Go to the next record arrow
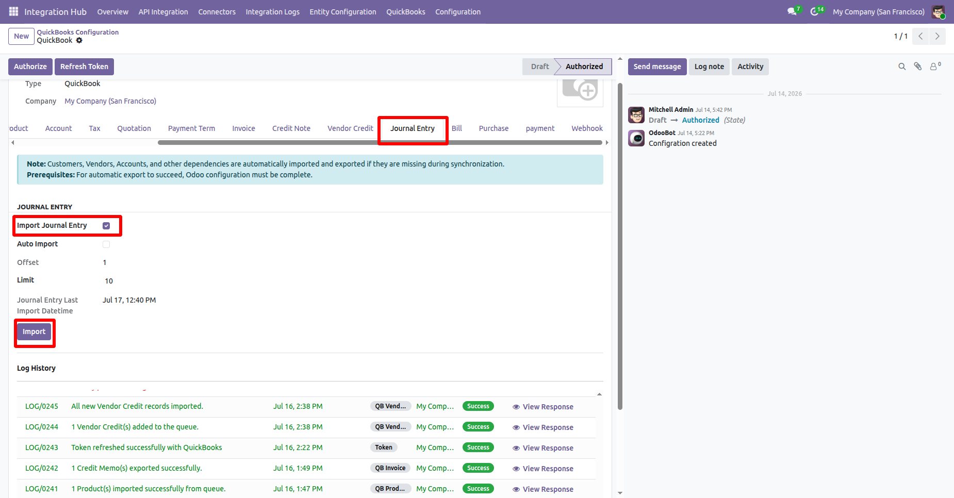954x498 pixels. pyautogui.click(x=937, y=36)
